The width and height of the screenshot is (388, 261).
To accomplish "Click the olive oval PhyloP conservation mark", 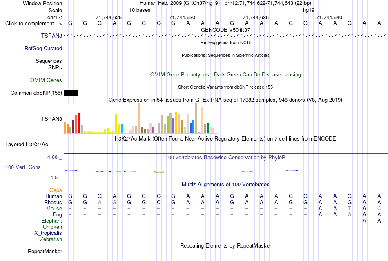I will coord(158,172).
